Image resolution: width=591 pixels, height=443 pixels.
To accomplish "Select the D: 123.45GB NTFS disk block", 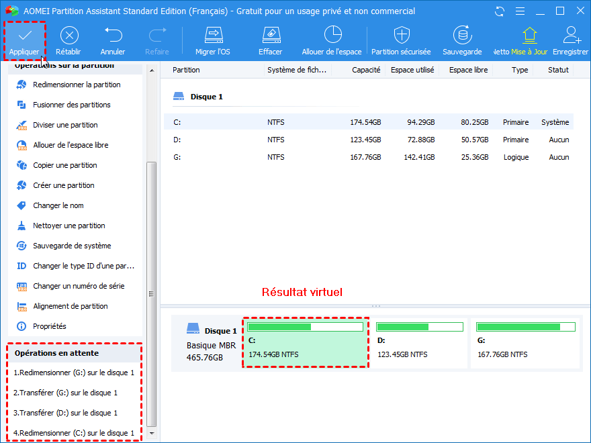I will pyautogui.click(x=420, y=343).
